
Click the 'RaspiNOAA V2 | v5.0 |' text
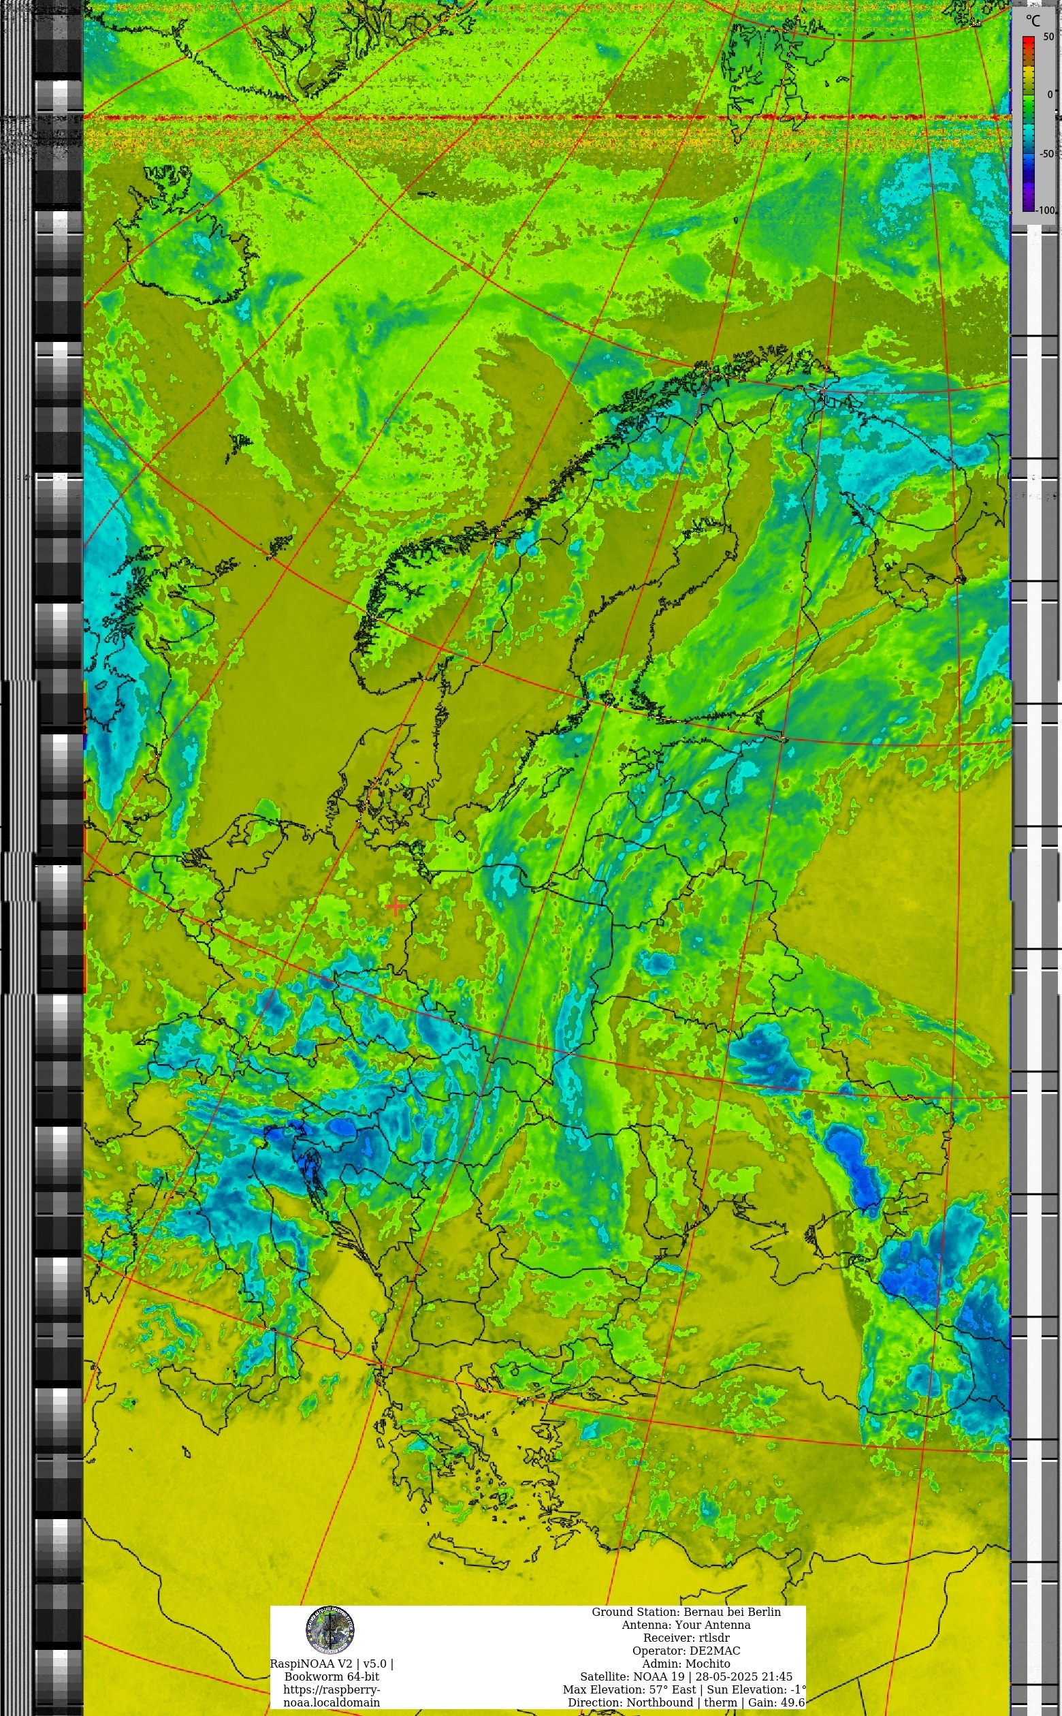(332, 1664)
